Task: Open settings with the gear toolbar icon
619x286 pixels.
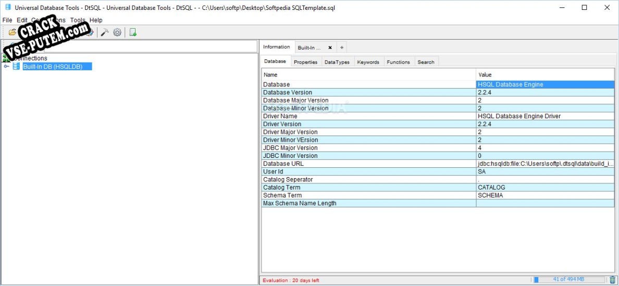Action: tap(117, 32)
